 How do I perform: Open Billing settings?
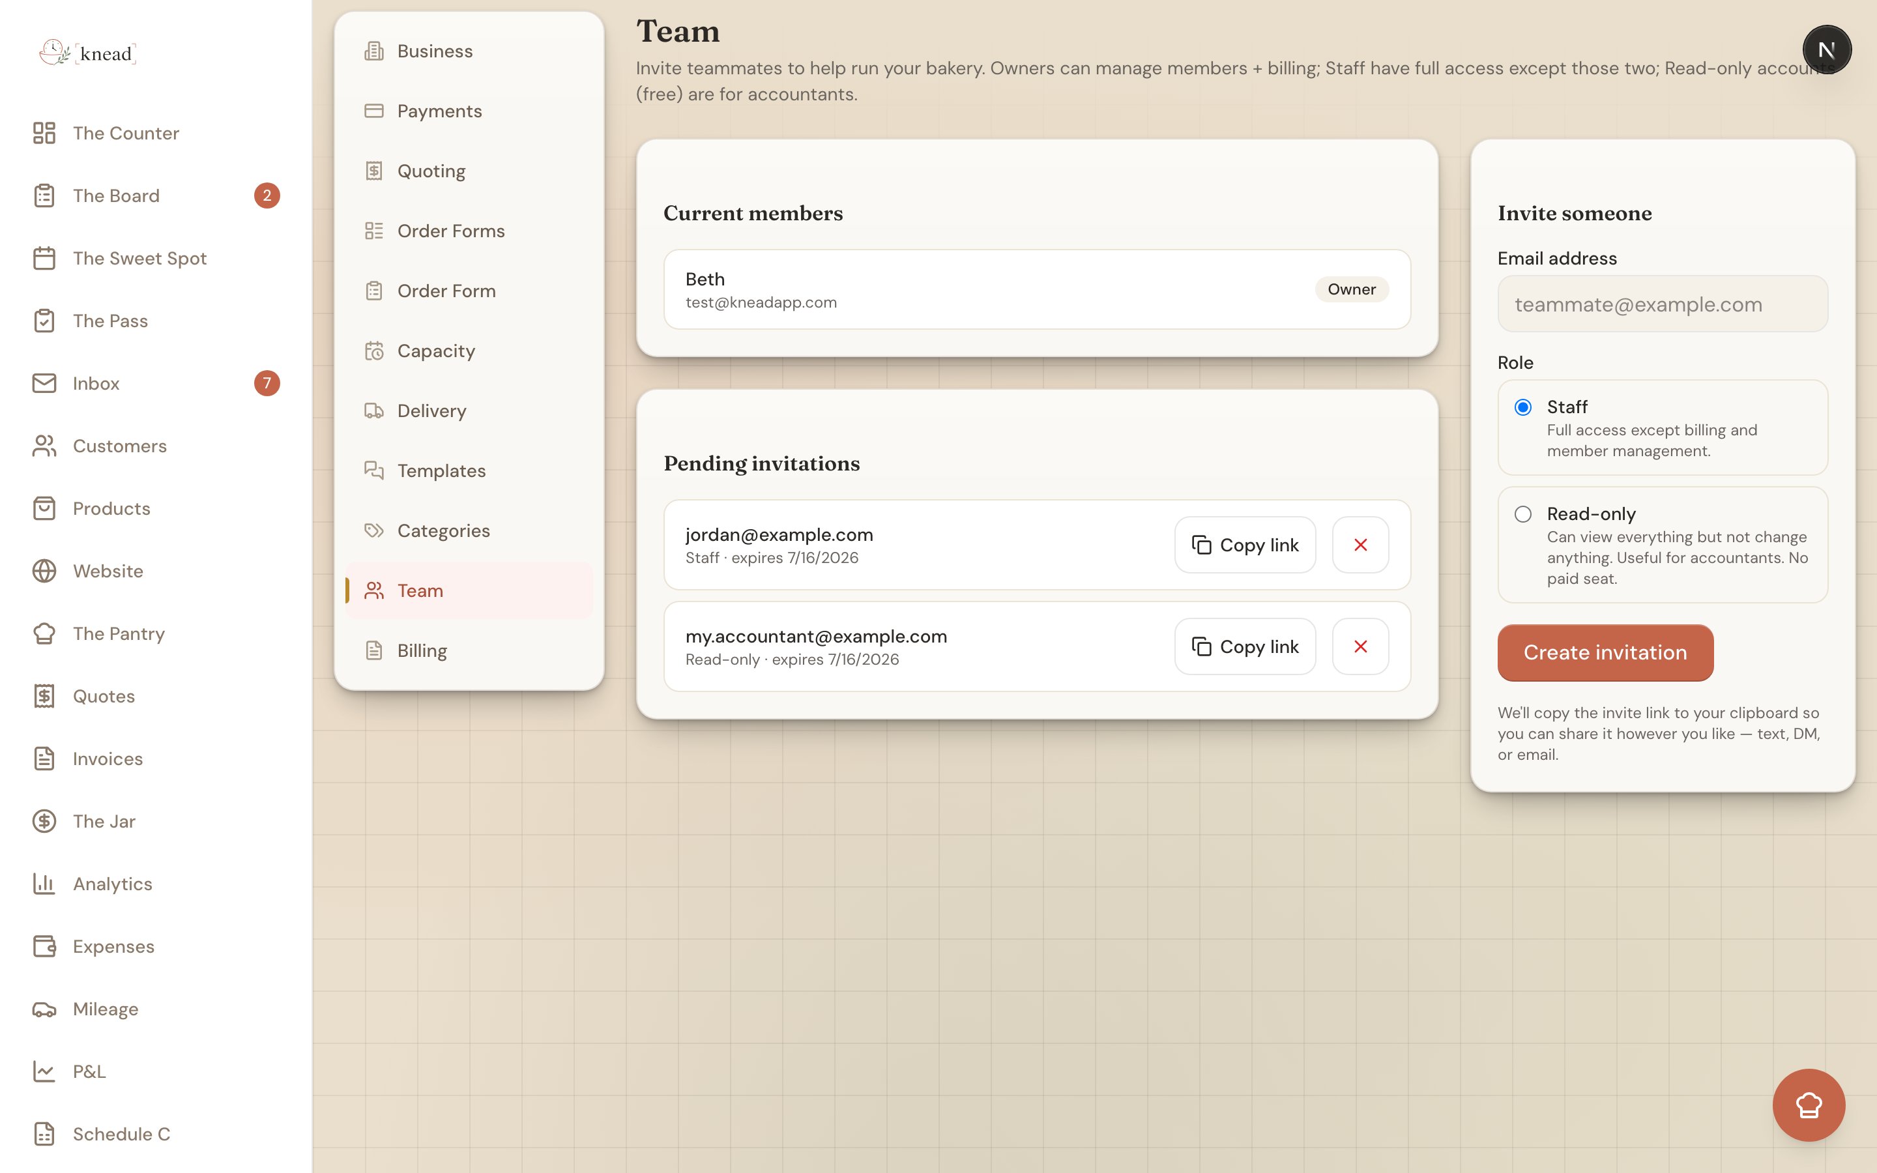tap(469, 650)
